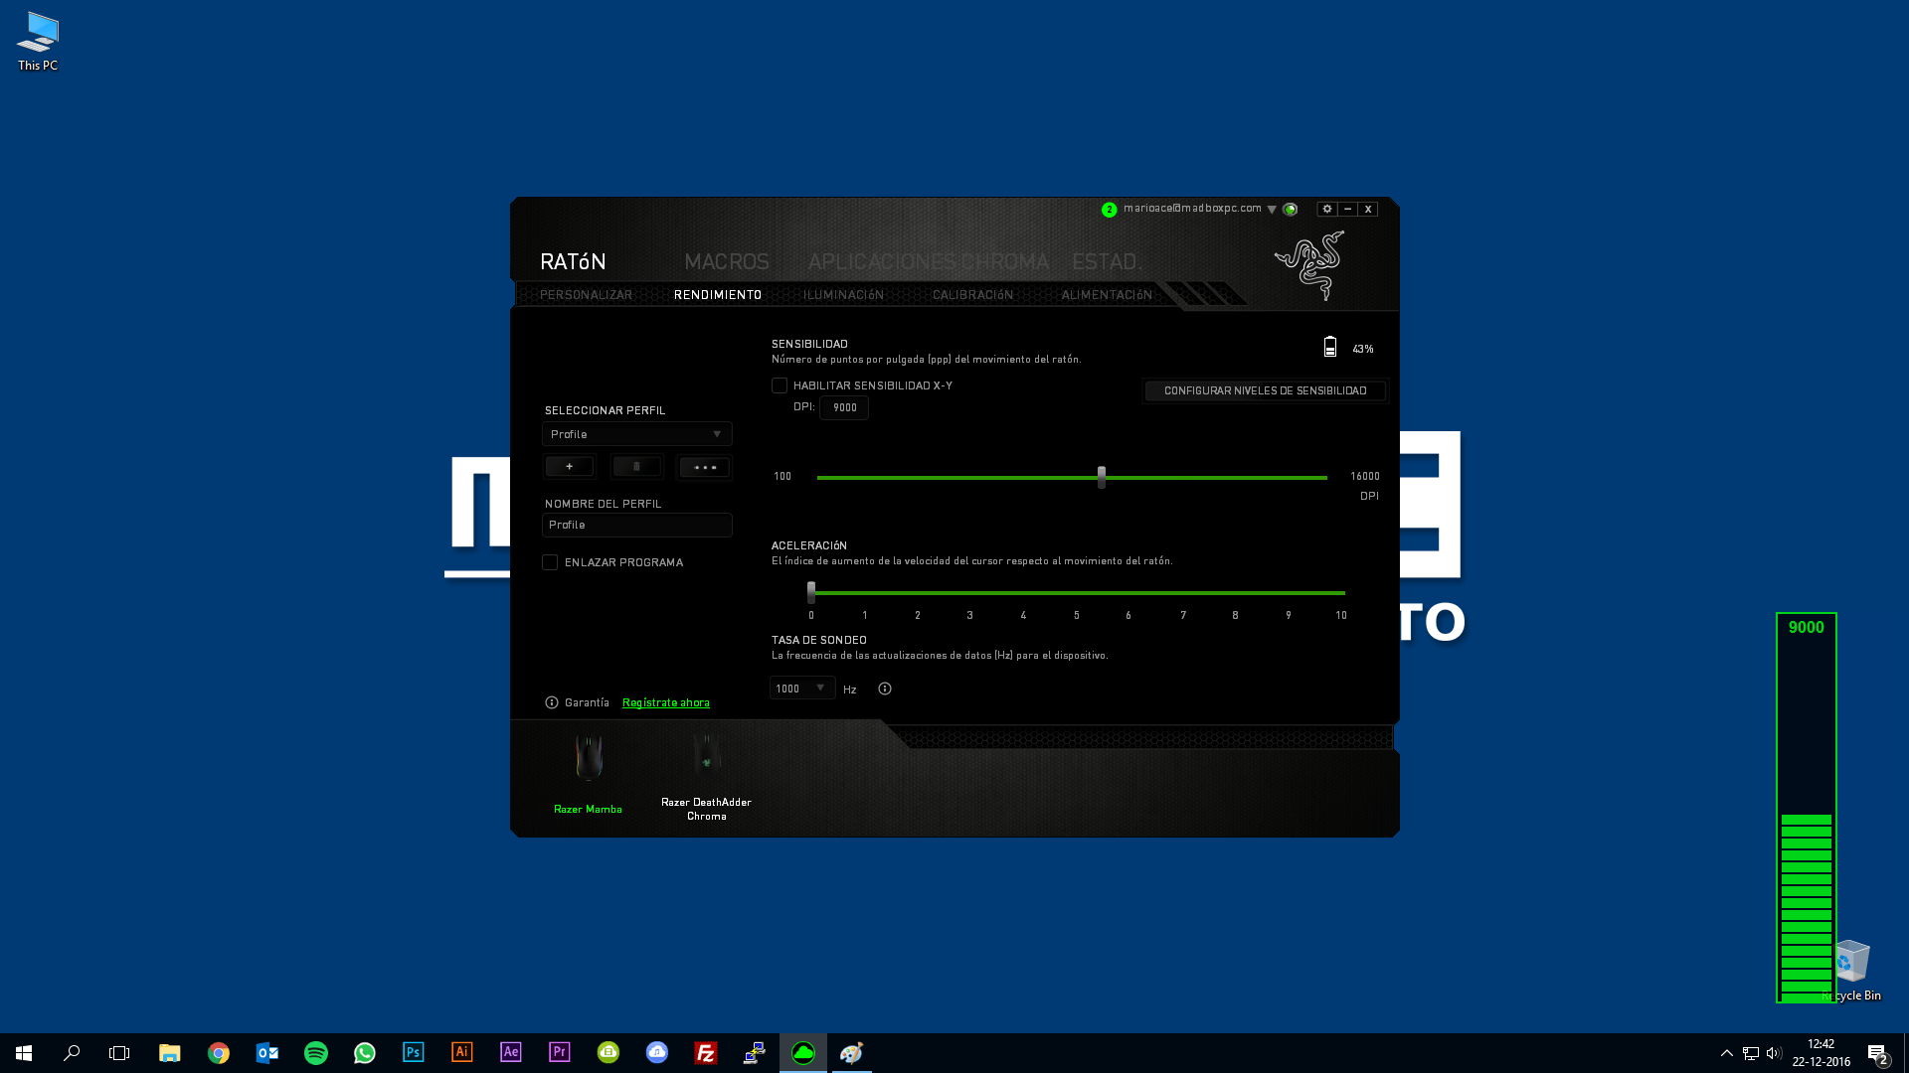Open the Regístrate ahora link

[666, 702]
